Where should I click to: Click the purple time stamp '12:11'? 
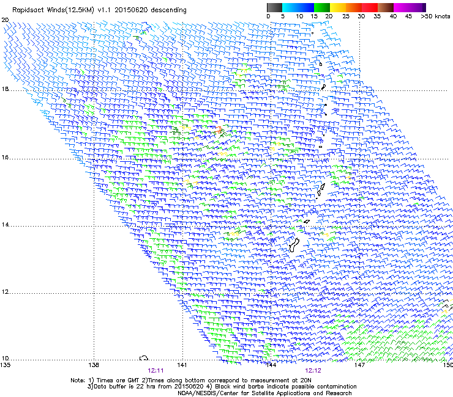coord(155,371)
